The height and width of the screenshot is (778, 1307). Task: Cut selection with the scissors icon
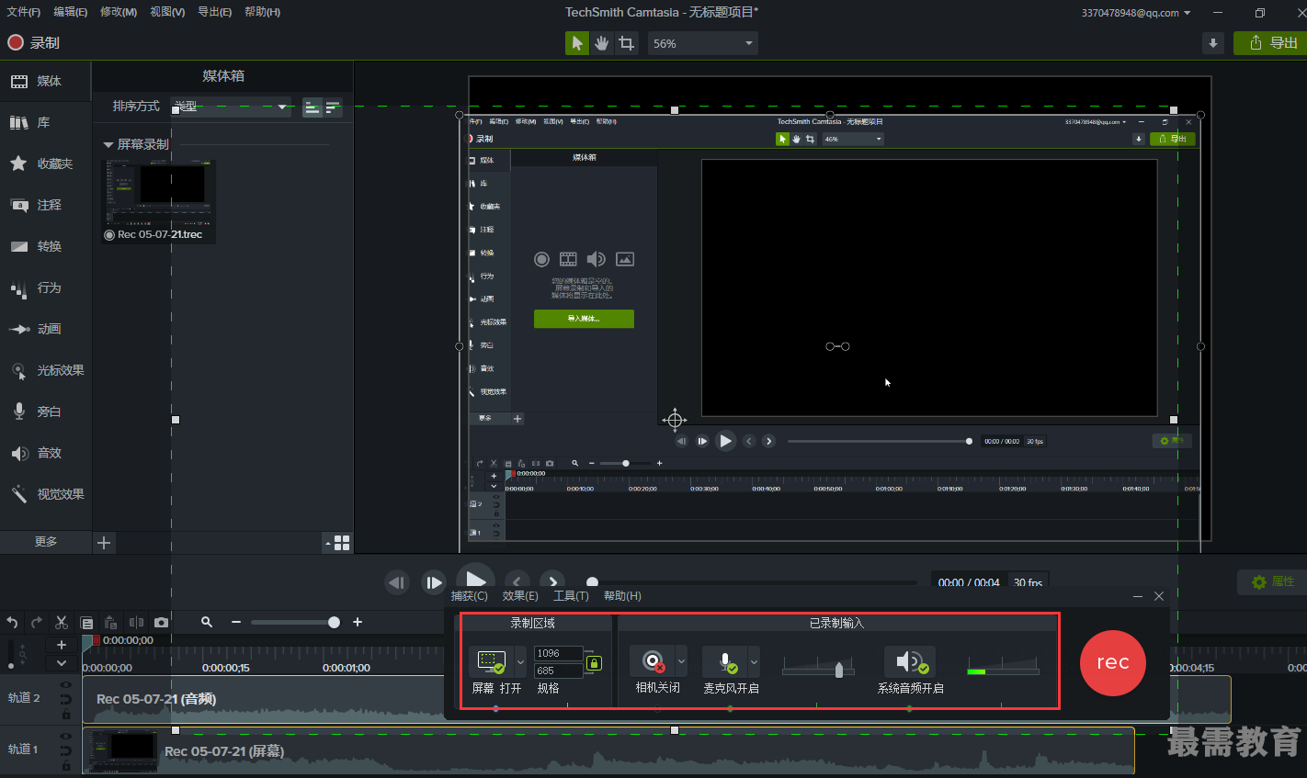point(62,623)
